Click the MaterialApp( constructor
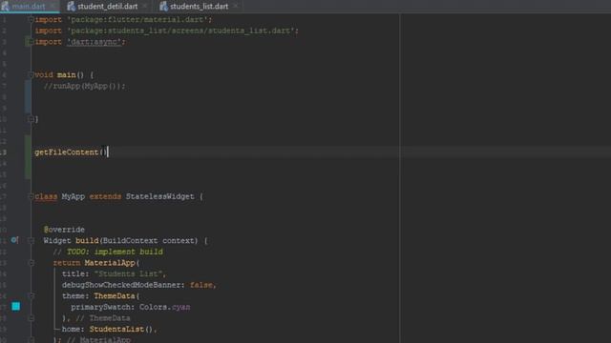Viewport: 611px width, 343px height. 112,263
